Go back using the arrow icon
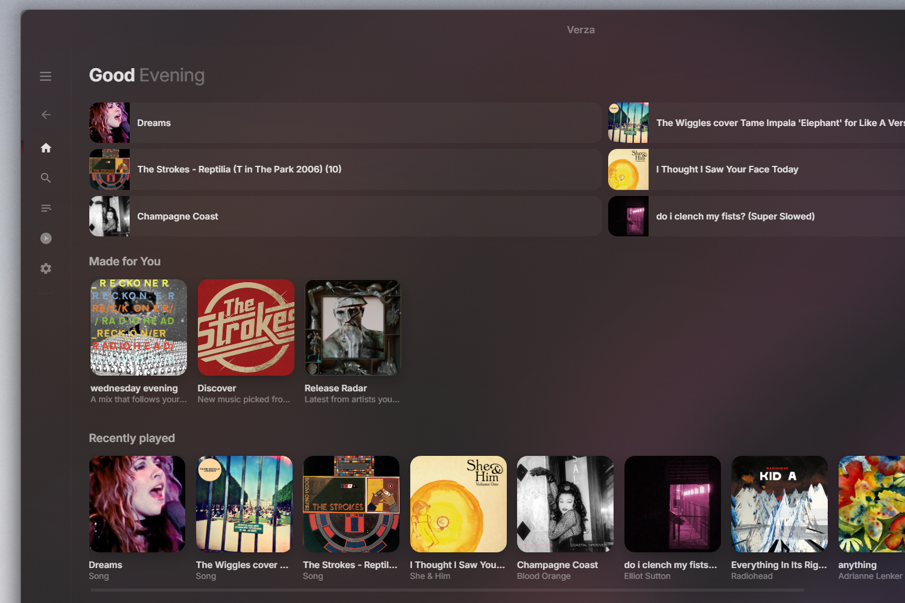 [46, 115]
